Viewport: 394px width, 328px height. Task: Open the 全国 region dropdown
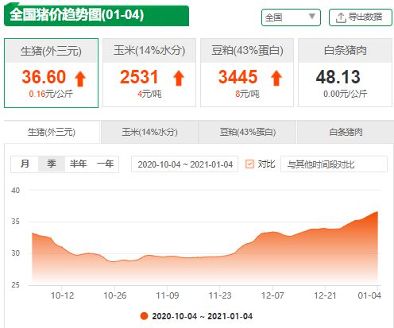291,17
